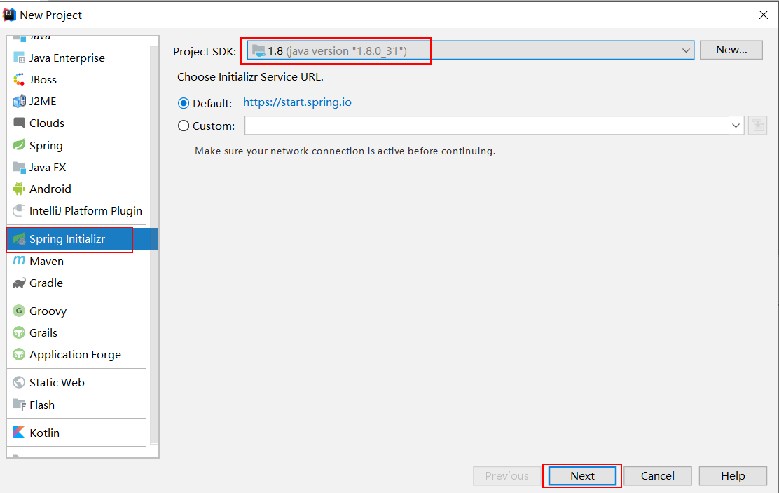Click the Static Web globe icon
The height and width of the screenshot is (493, 779).
pyautogui.click(x=19, y=383)
